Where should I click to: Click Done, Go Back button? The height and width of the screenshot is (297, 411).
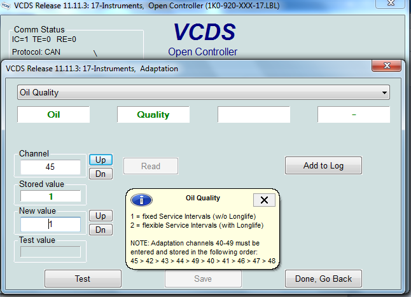pos(323,279)
